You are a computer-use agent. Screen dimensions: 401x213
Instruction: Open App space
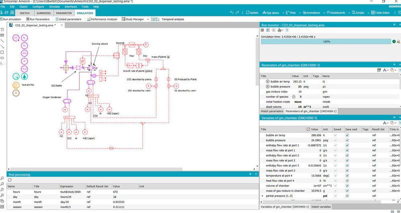271,12
